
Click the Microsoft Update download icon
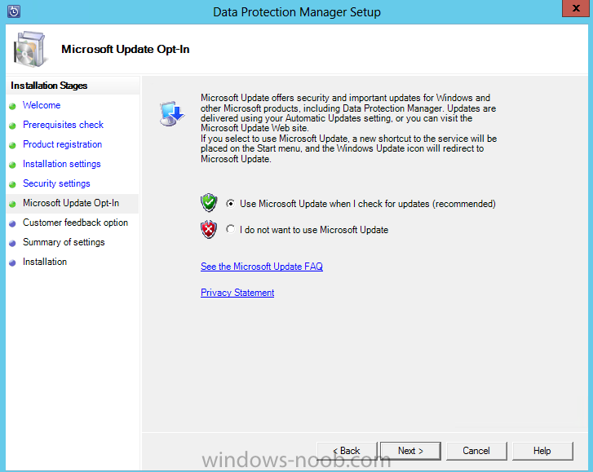(x=172, y=113)
